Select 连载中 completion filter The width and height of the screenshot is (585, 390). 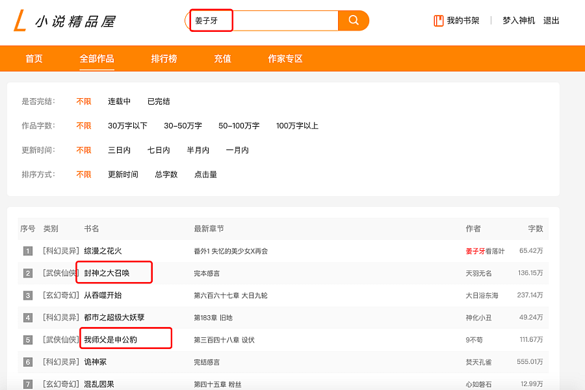pyautogui.click(x=119, y=101)
